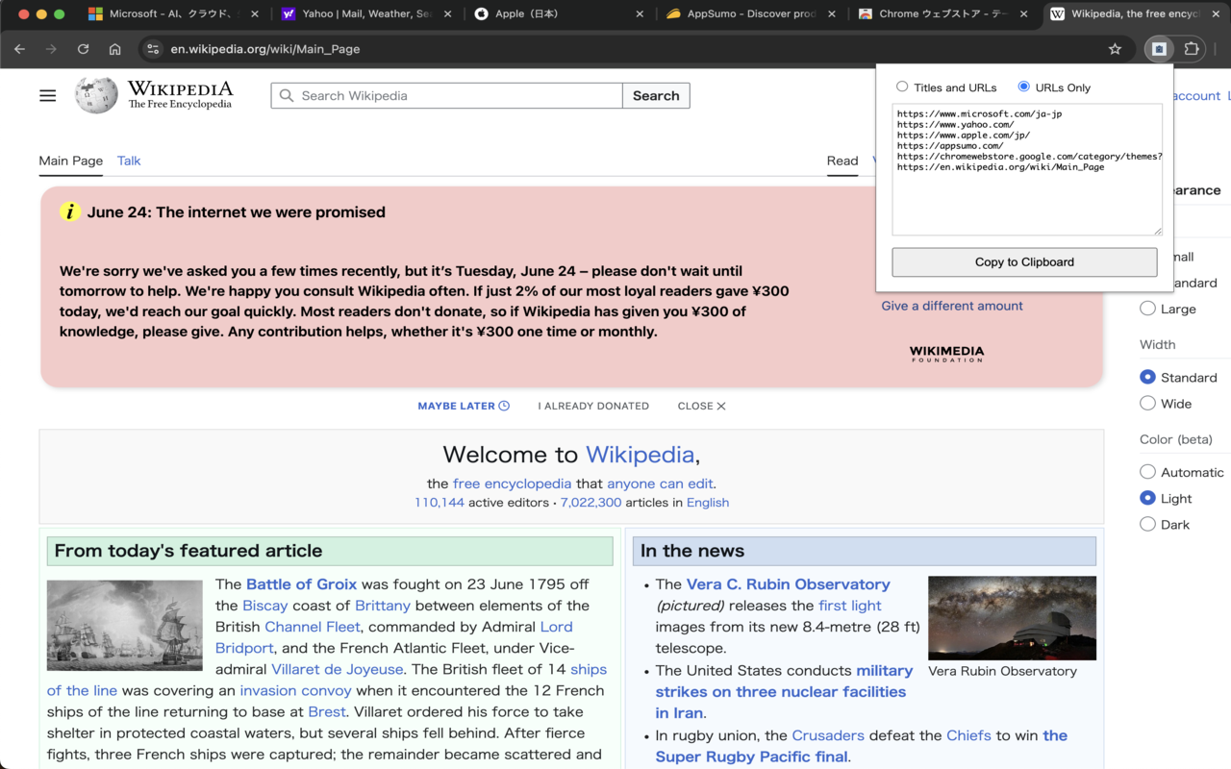The image size is (1231, 769).
Task: Click the browser home icon
Action: click(x=114, y=49)
